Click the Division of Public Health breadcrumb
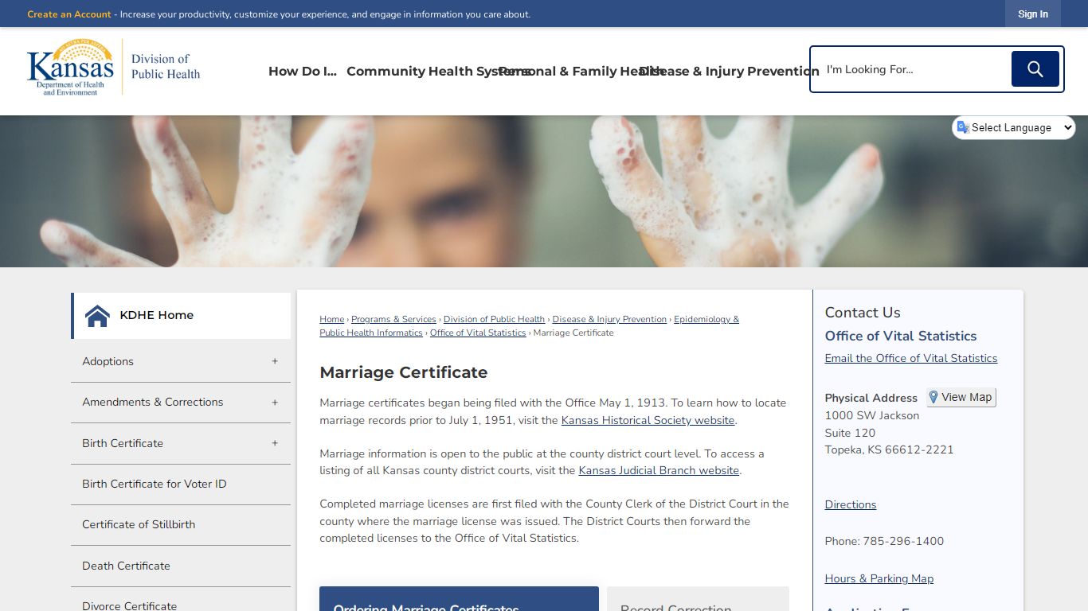 [494, 319]
